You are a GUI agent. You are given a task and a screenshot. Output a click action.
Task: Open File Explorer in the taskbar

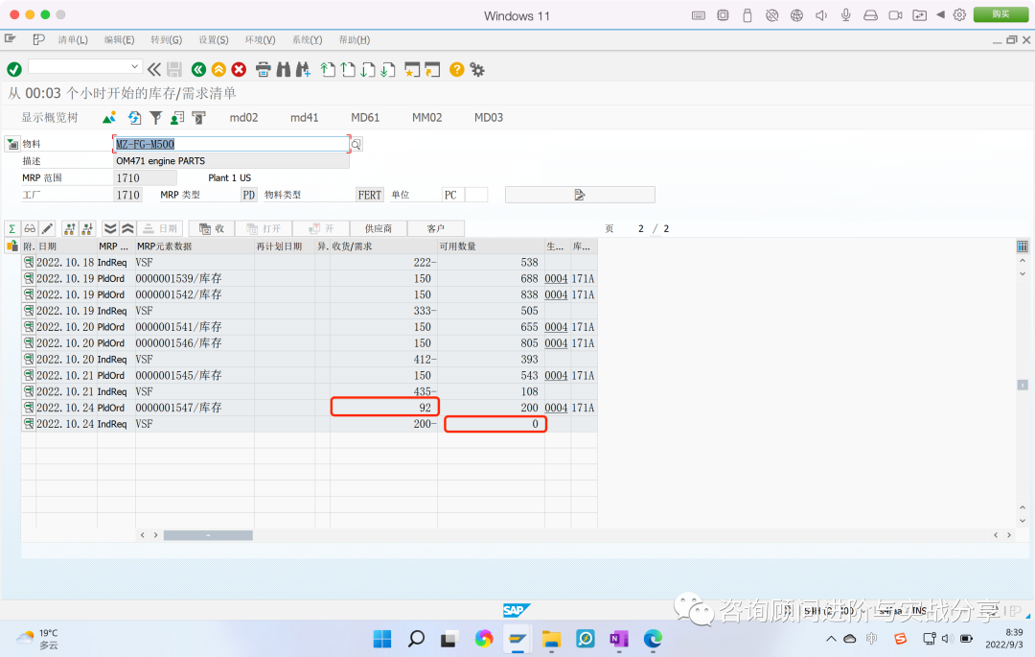551,639
